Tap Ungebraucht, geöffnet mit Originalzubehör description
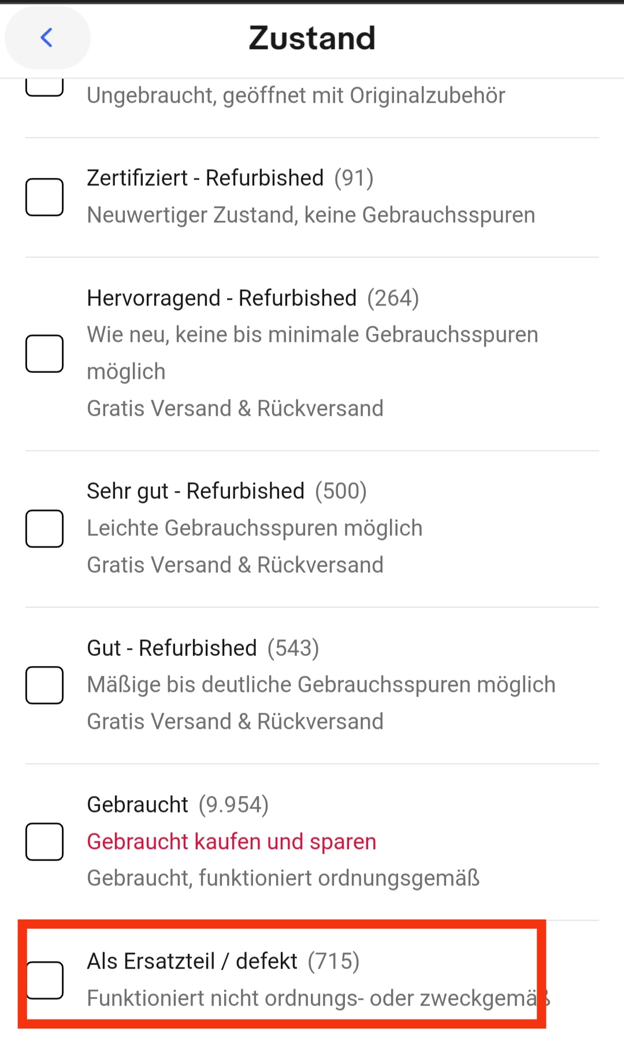624x1038 pixels. [296, 96]
